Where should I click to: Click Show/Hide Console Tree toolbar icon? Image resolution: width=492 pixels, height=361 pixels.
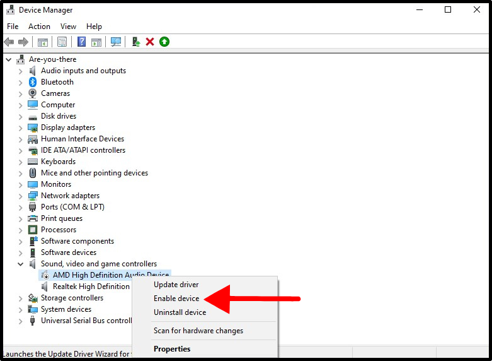point(43,42)
